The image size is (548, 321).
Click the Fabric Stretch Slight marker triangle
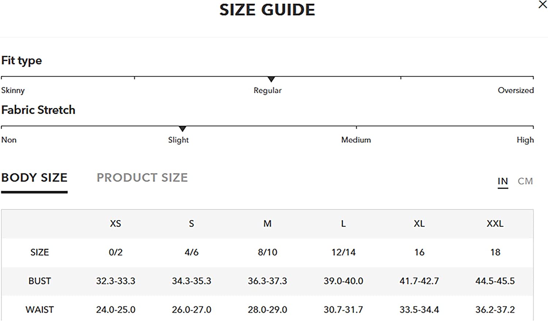point(183,129)
